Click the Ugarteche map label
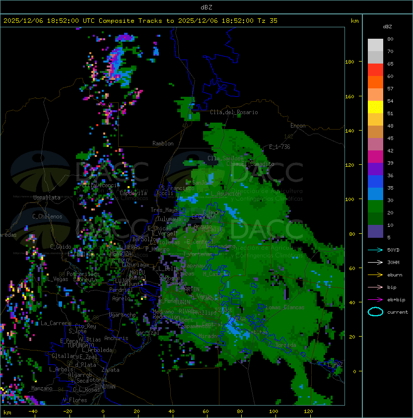The height and width of the screenshot is (418, 413). [x=123, y=315]
